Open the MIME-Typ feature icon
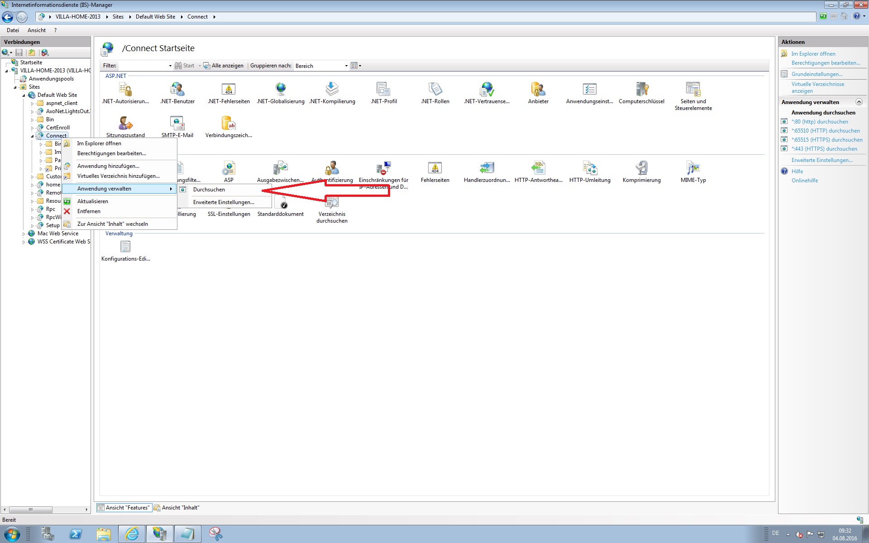869x543 pixels. (693, 168)
